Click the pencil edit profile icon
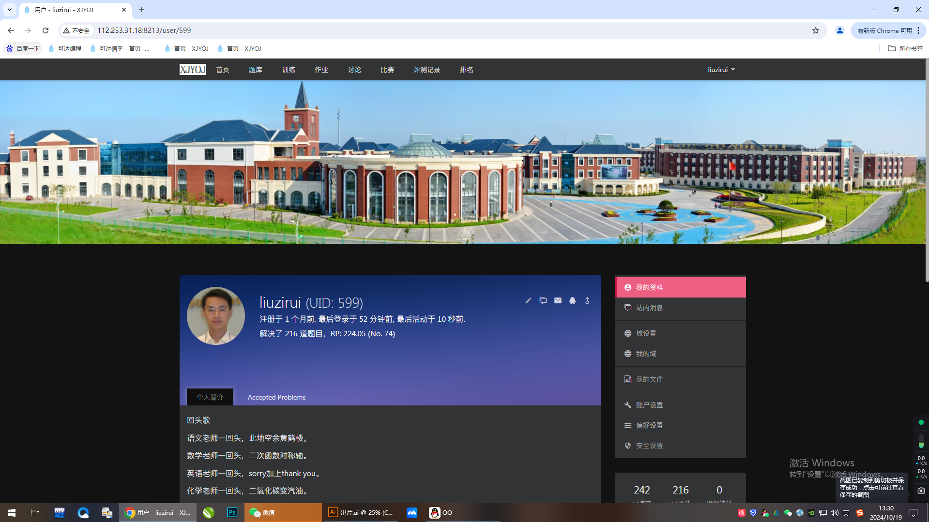 tap(528, 300)
